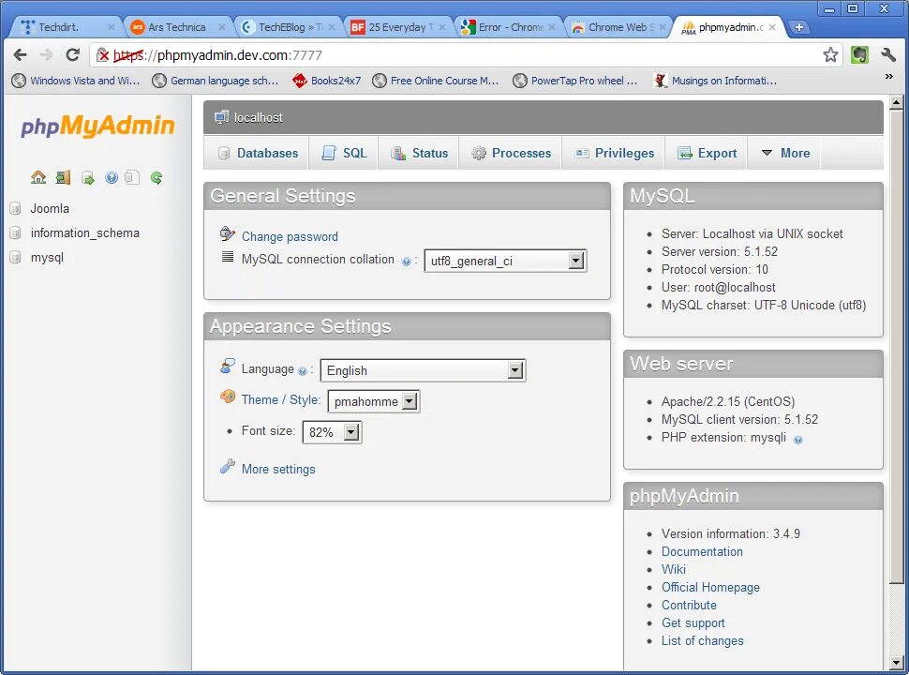Open Theme / Style dropdown showing pmahomme
This screenshot has height=675, width=909.
point(373,401)
